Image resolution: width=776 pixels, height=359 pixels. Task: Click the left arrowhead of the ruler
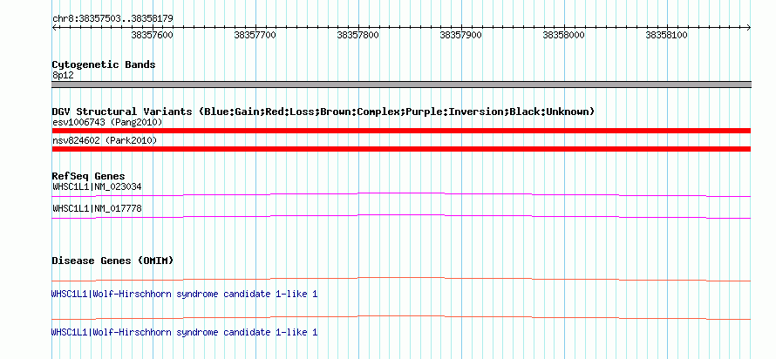(x=54, y=28)
